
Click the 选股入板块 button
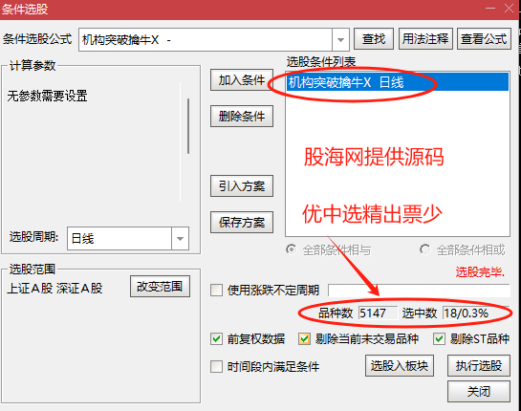tap(400, 366)
